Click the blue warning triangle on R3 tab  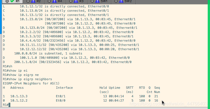pyautogui.click(x=76, y=1)
